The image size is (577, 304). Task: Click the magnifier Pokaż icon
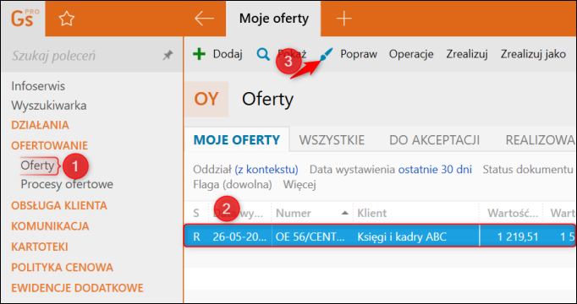click(x=263, y=54)
